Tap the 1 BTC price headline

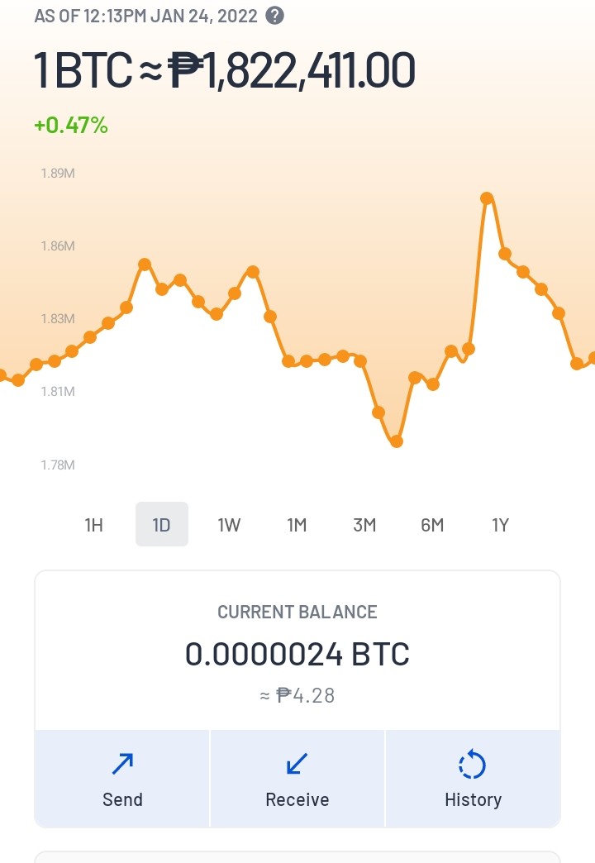click(x=225, y=70)
